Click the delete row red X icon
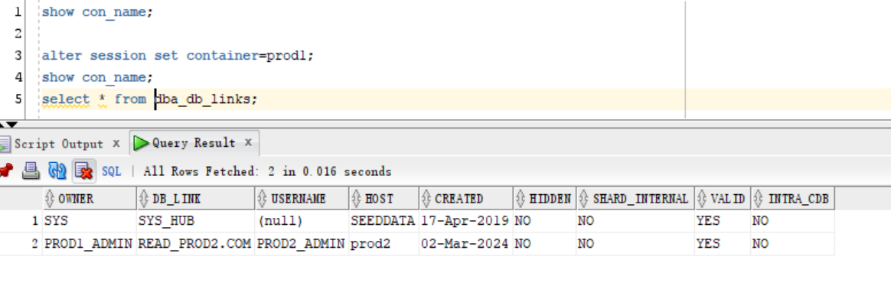Image resolution: width=891 pixels, height=289 pixels. point(83,170)
